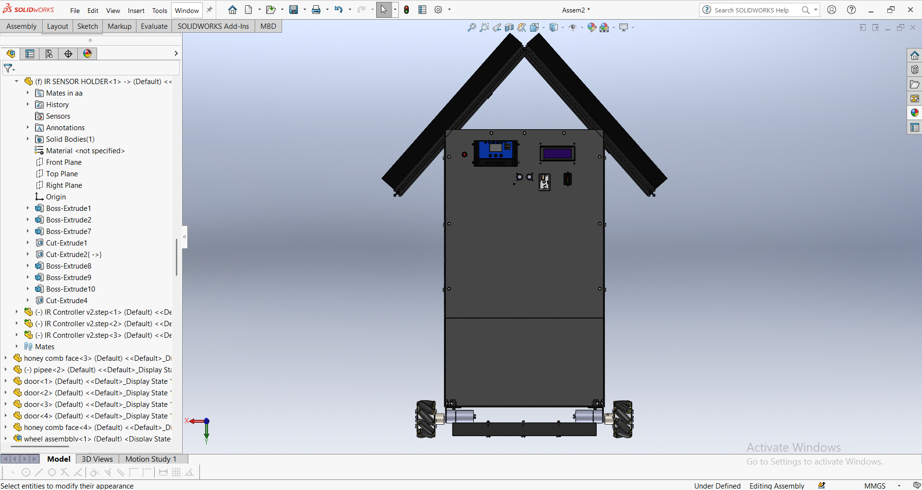Viewport: 922px width, 490px height.
Task: Expand the Mates in aa folder
Action: pyautogui.click(x=27, y=93)
